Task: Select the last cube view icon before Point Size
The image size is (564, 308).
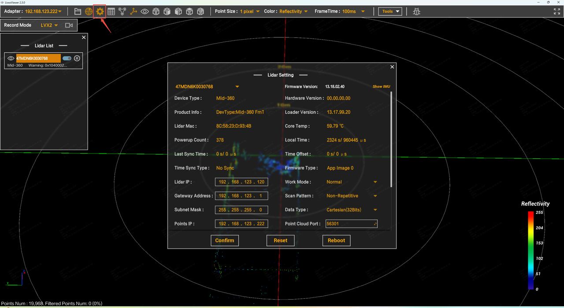Action: point(200,11)
